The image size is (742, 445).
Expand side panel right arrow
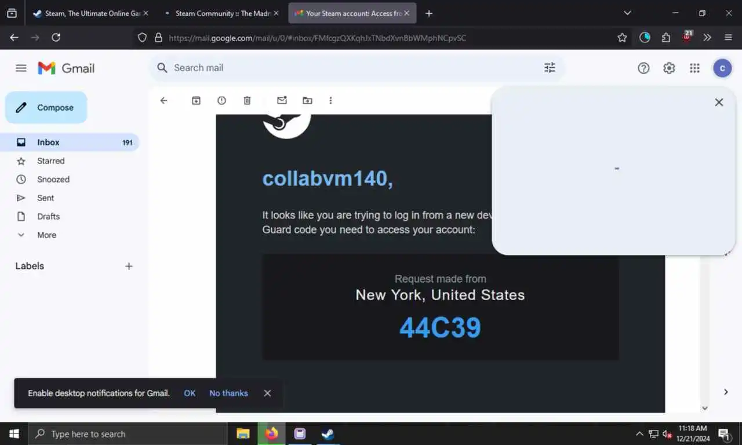[726, 392]
